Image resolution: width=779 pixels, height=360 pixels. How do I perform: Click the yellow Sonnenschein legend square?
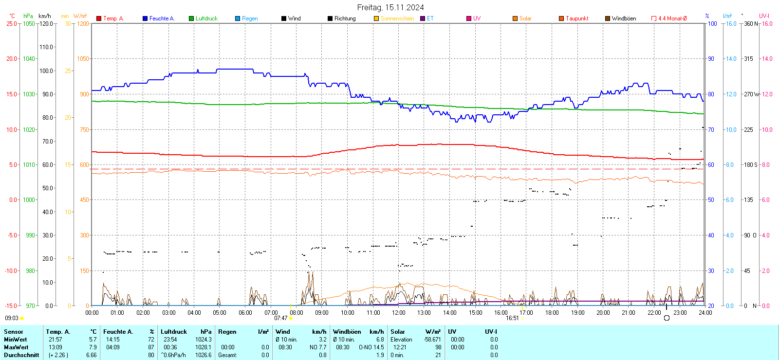[x=376, y=18]
